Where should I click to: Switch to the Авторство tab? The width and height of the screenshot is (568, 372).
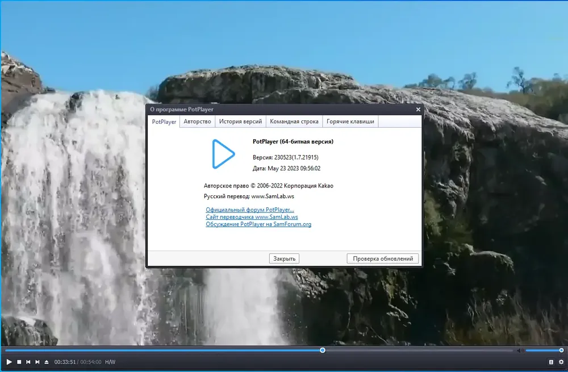[x=197, y=122]
